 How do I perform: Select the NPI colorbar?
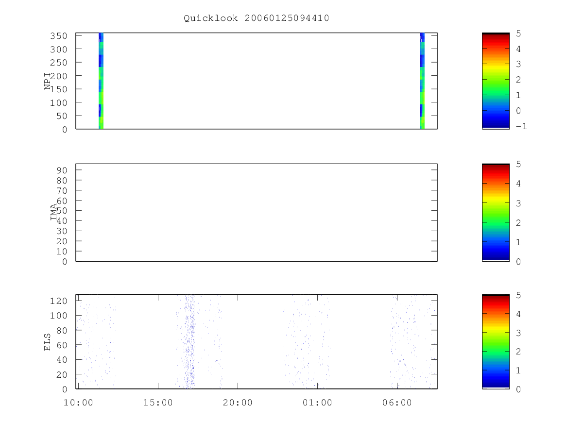pos(496,81)
